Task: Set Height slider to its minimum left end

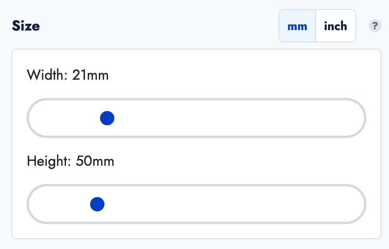Action: 37,205
